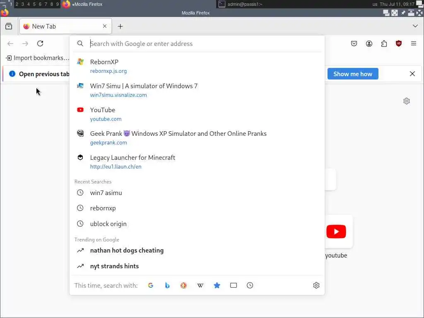Viewport: 424px width, 318px height.
Task: Open new tab personalize gear icon
Action: (407, 101)
